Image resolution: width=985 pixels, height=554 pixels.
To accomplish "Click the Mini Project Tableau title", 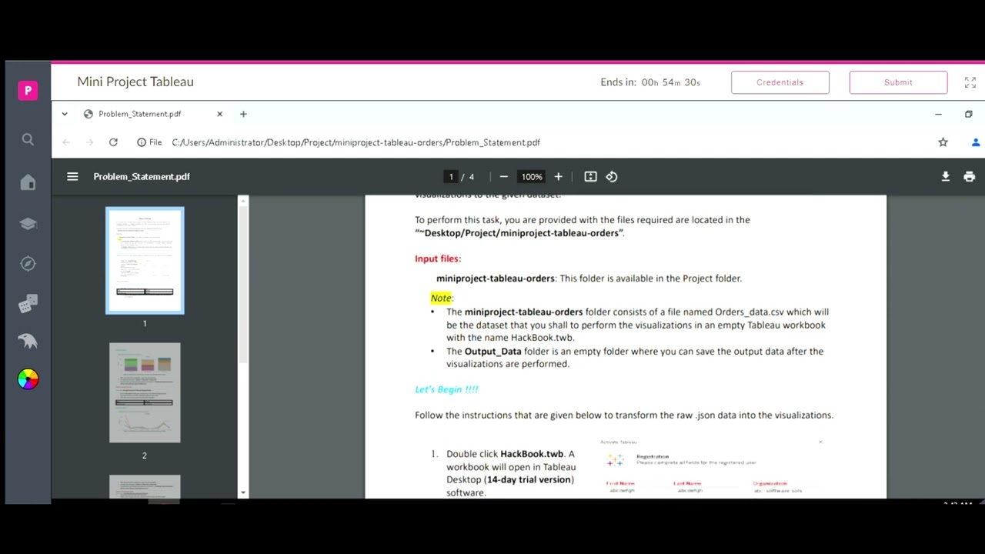I will coord(135,82).
